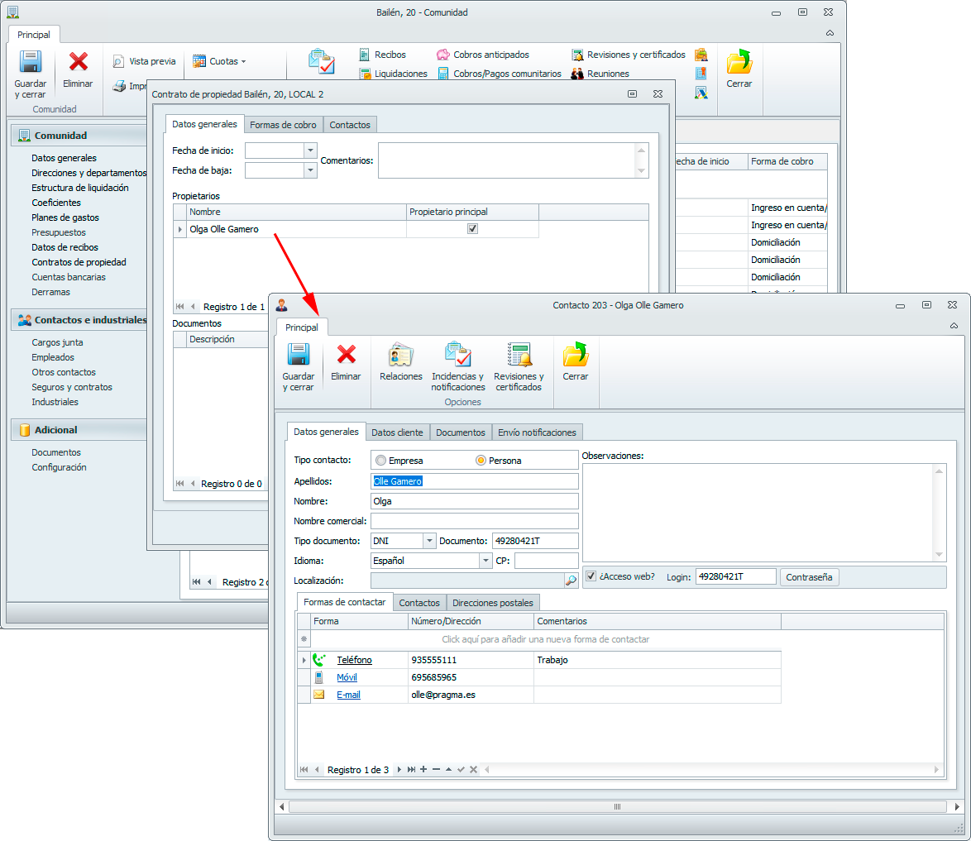The width and height of the screenshot is (971, 841).
Task: Click Contacto window horizontal scrollbar
Action: coord(617,806)
